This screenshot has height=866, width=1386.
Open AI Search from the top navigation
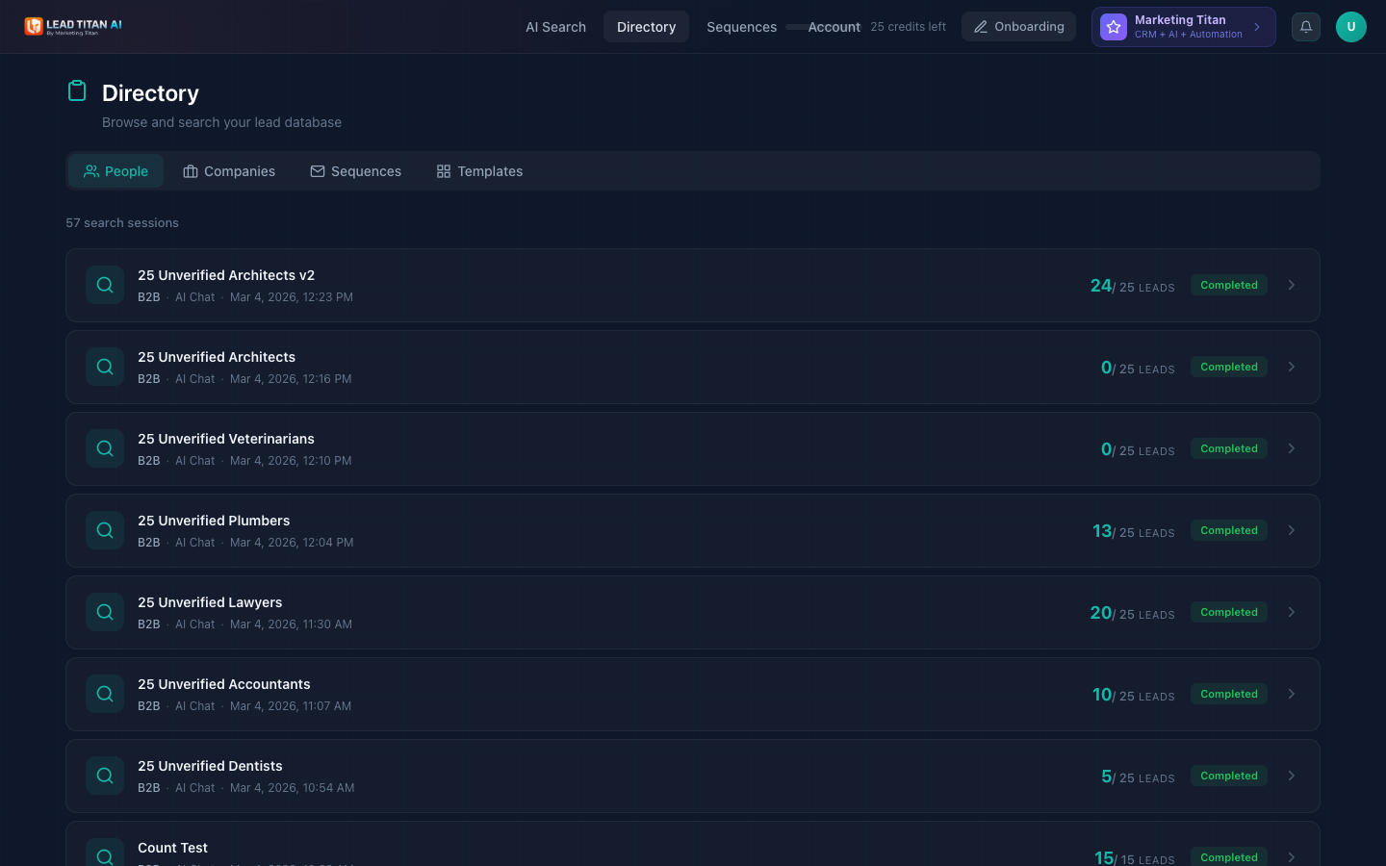(x=555, y=27)
